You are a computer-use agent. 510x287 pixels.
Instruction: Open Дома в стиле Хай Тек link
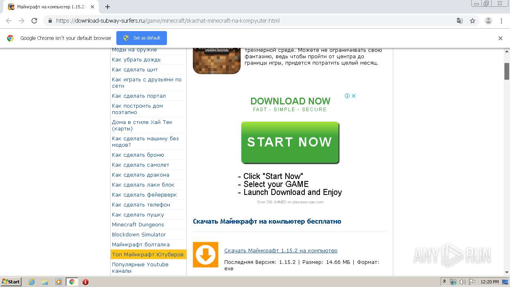click(x=142, y=125)
